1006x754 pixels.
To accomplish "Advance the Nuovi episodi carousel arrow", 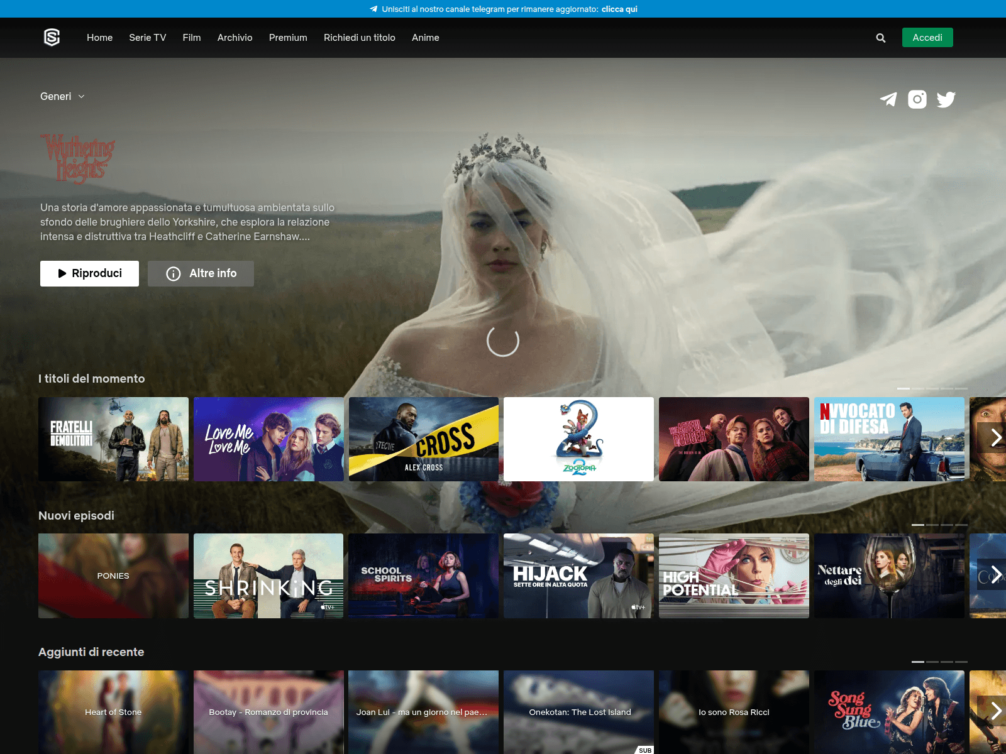I will pos(995,575).
